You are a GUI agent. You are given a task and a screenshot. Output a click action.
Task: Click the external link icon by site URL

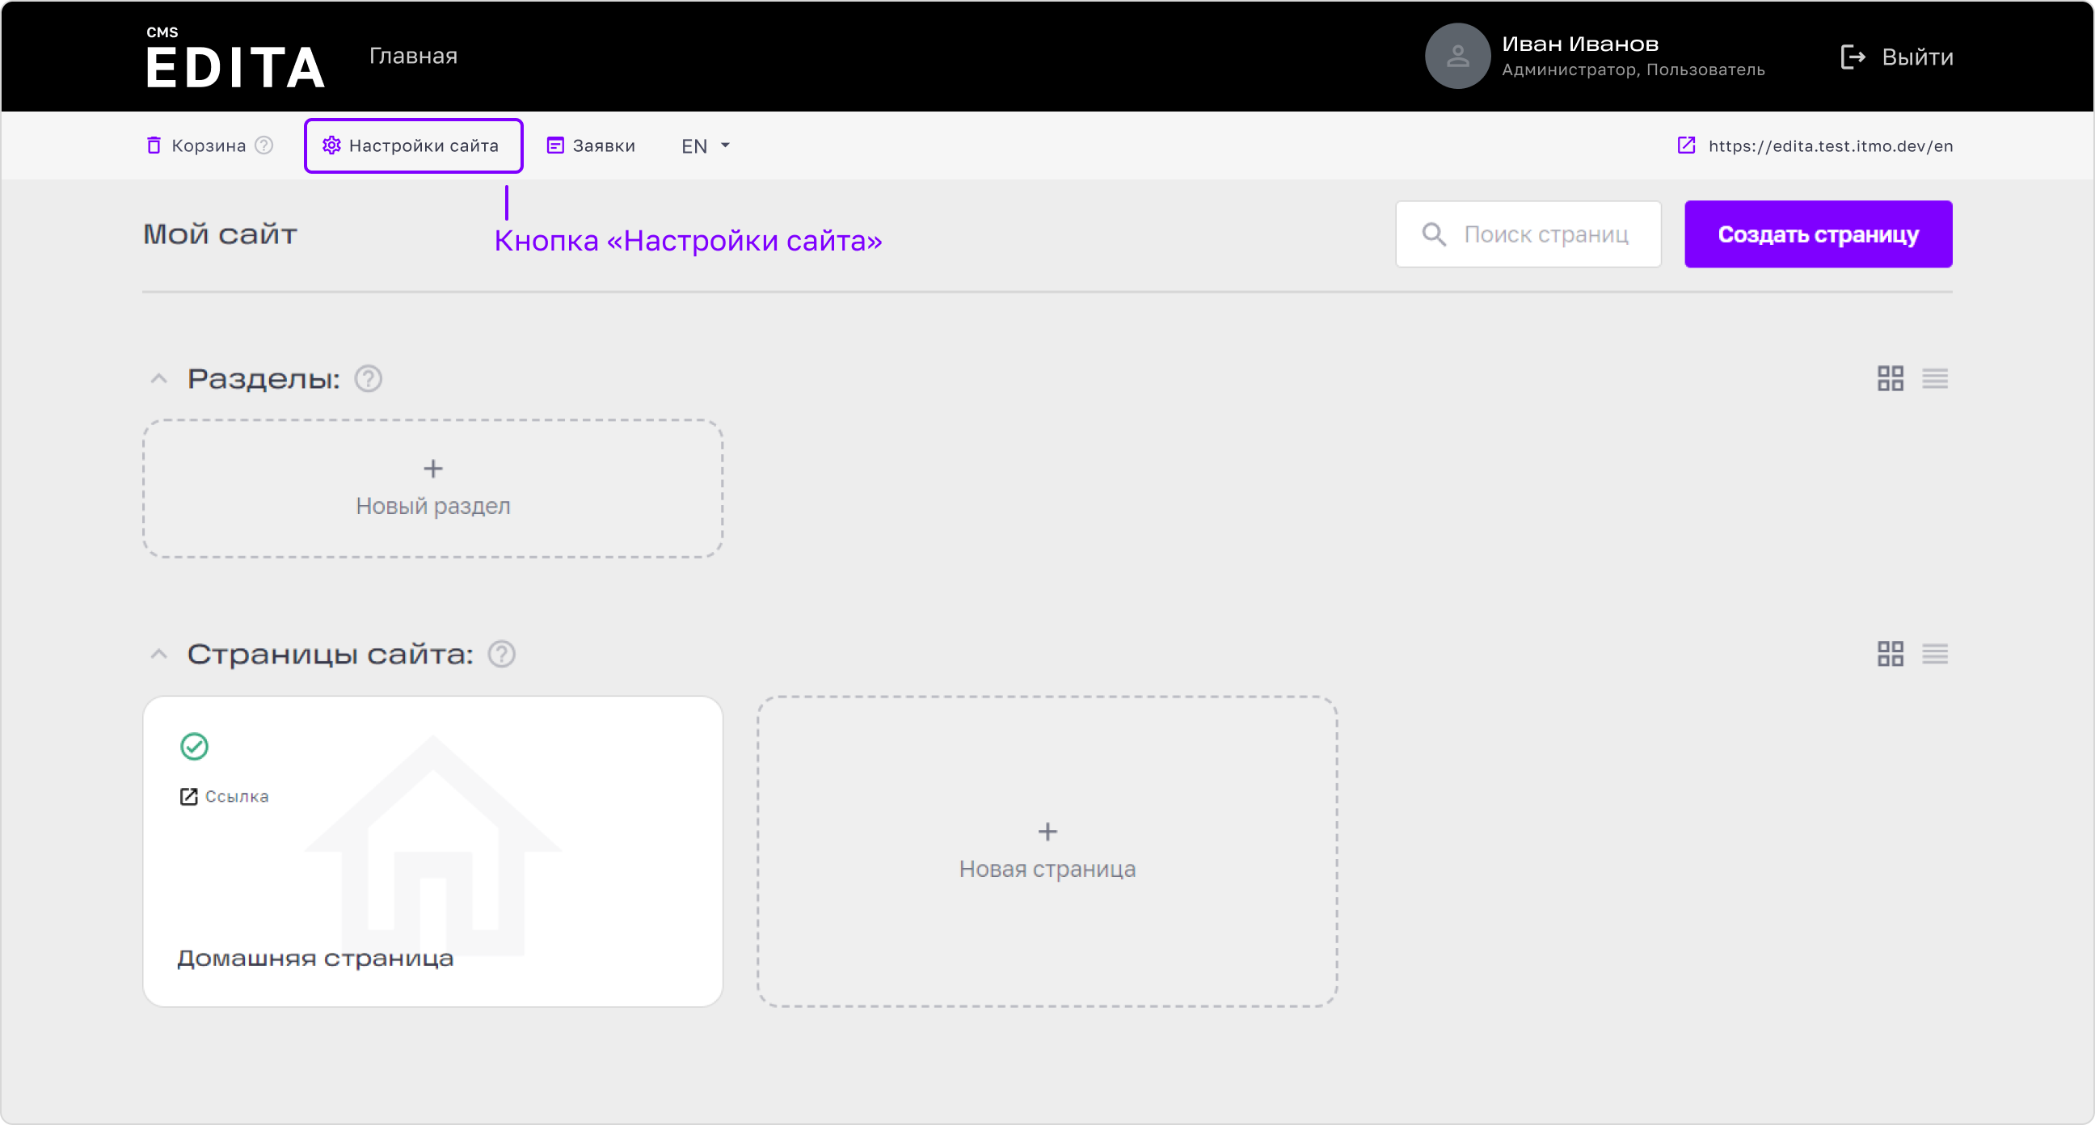point(1687,145)
